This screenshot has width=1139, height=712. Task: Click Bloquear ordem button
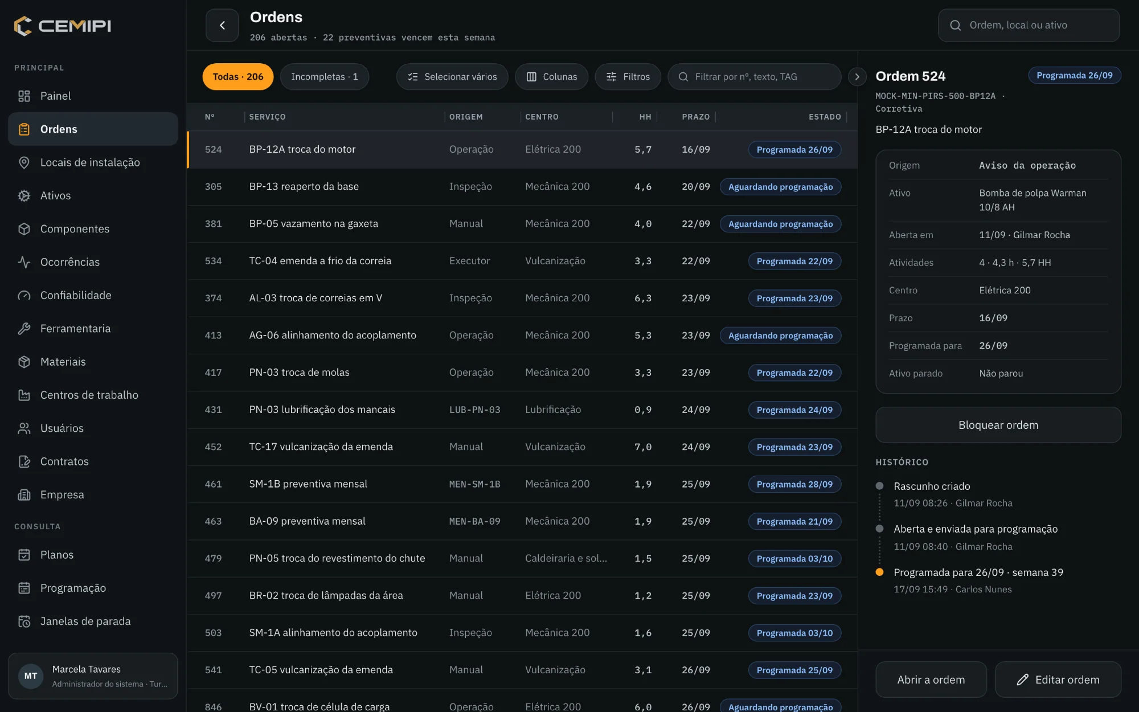998,425
